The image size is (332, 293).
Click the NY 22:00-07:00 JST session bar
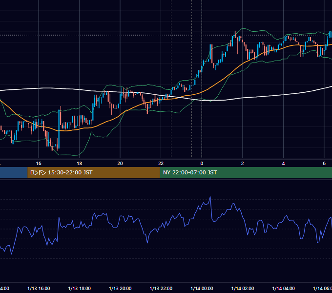tap(246, 172)
